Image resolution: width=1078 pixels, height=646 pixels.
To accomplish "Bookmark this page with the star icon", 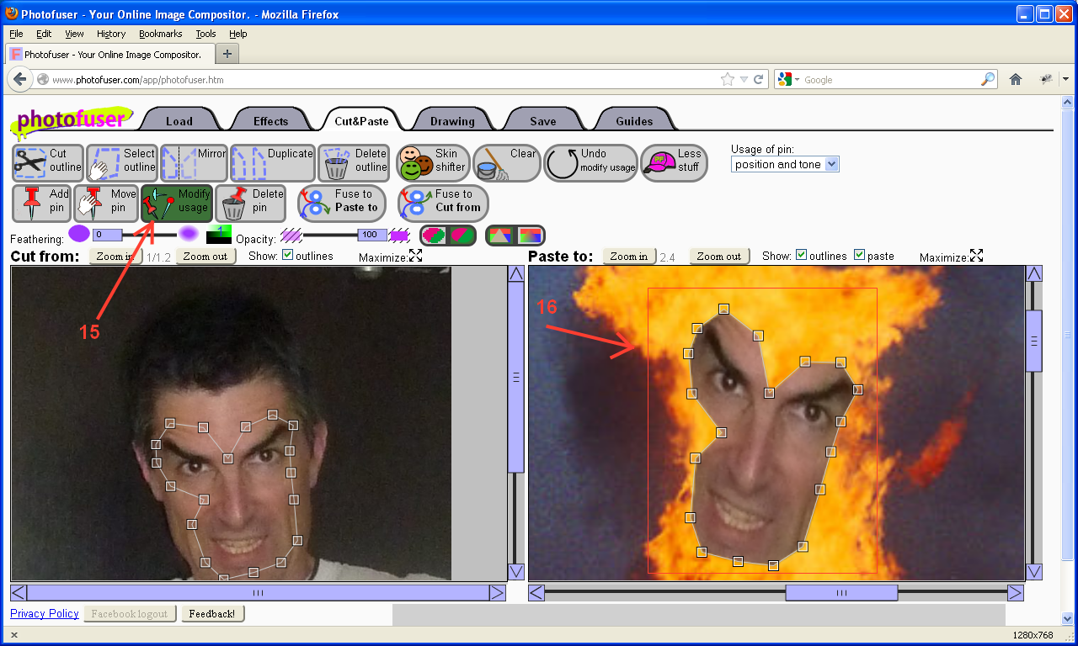I will (728, 79).
